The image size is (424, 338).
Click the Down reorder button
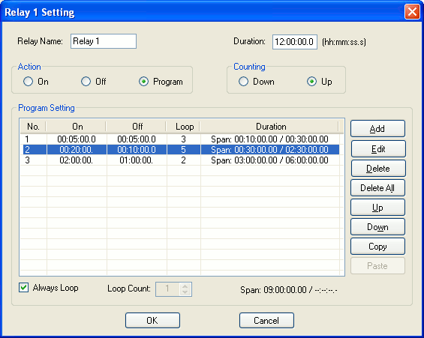(x=377, y=227)
